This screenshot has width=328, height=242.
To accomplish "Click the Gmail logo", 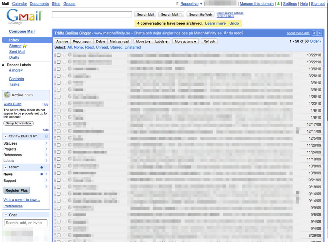I will (24, 16).
